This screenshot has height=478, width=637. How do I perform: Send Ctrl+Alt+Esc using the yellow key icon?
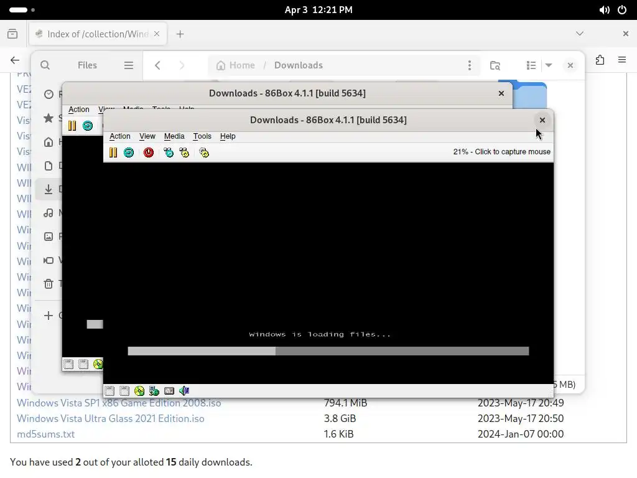(x=184, y=152)
